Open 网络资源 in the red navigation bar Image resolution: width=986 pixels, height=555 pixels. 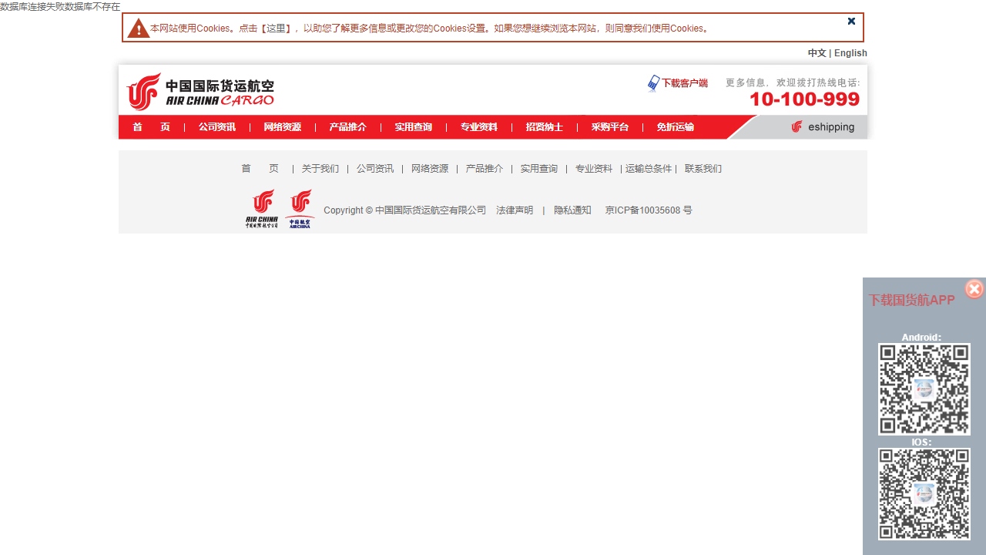(x=283, y=127)
